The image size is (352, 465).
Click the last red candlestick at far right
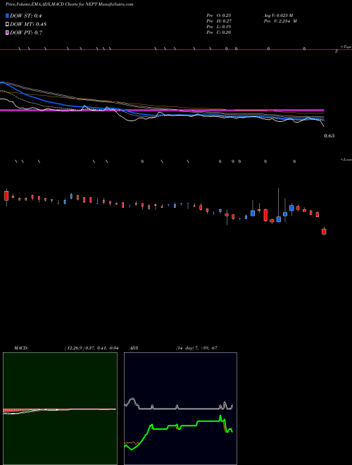click(x=324, y=231)
